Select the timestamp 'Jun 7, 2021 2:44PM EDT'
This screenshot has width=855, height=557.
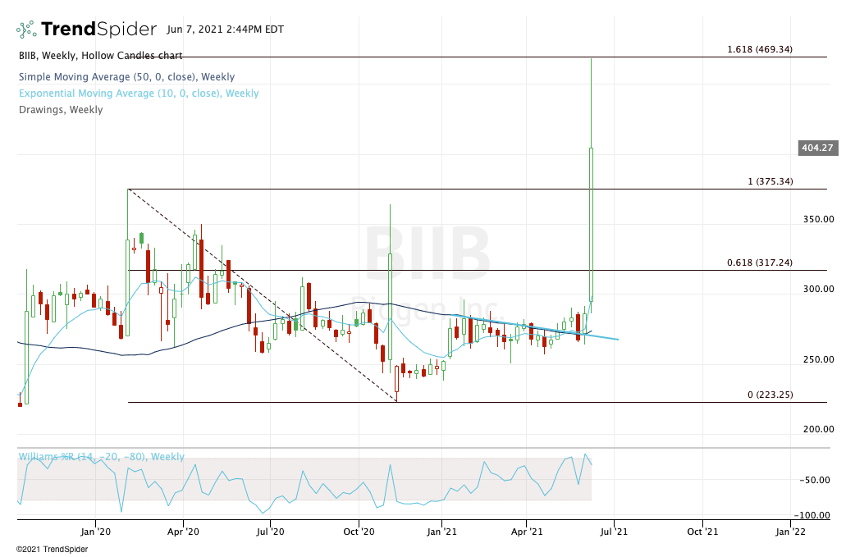(225, 30)
